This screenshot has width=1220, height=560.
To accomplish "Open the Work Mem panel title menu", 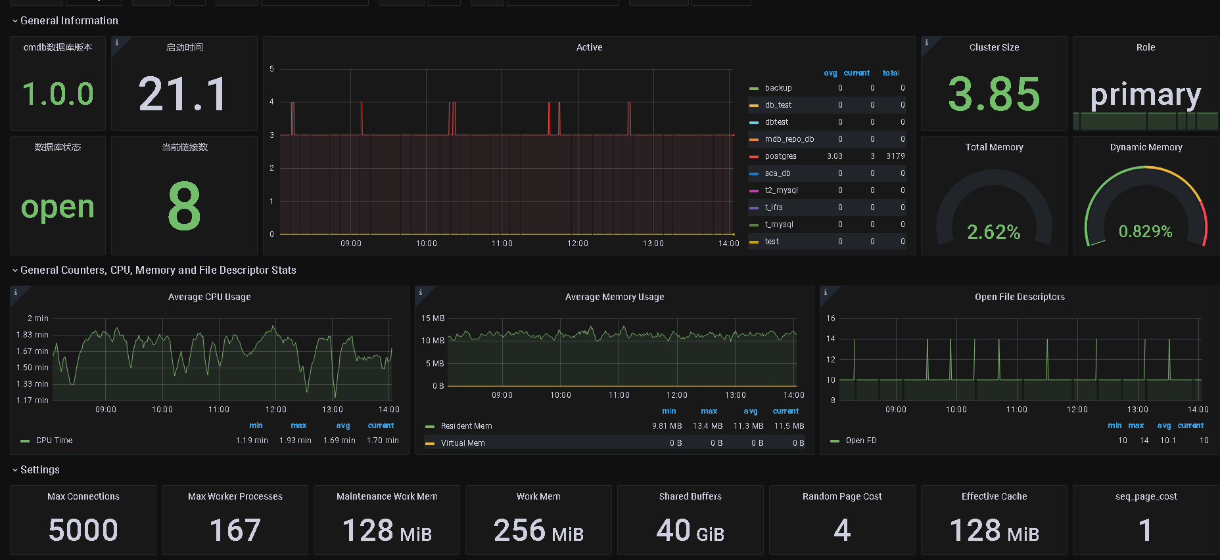I will (538, 496).
